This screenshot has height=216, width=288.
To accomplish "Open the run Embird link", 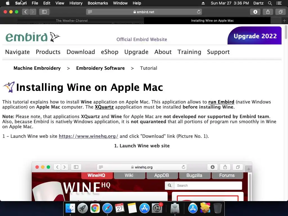I will point(221,102).
